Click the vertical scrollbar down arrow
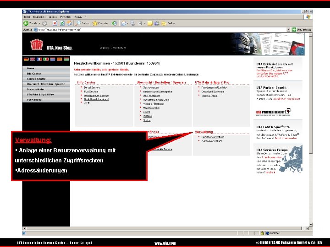Image resolution: width=330 pixels, height=247 pixels. (311, 225)
